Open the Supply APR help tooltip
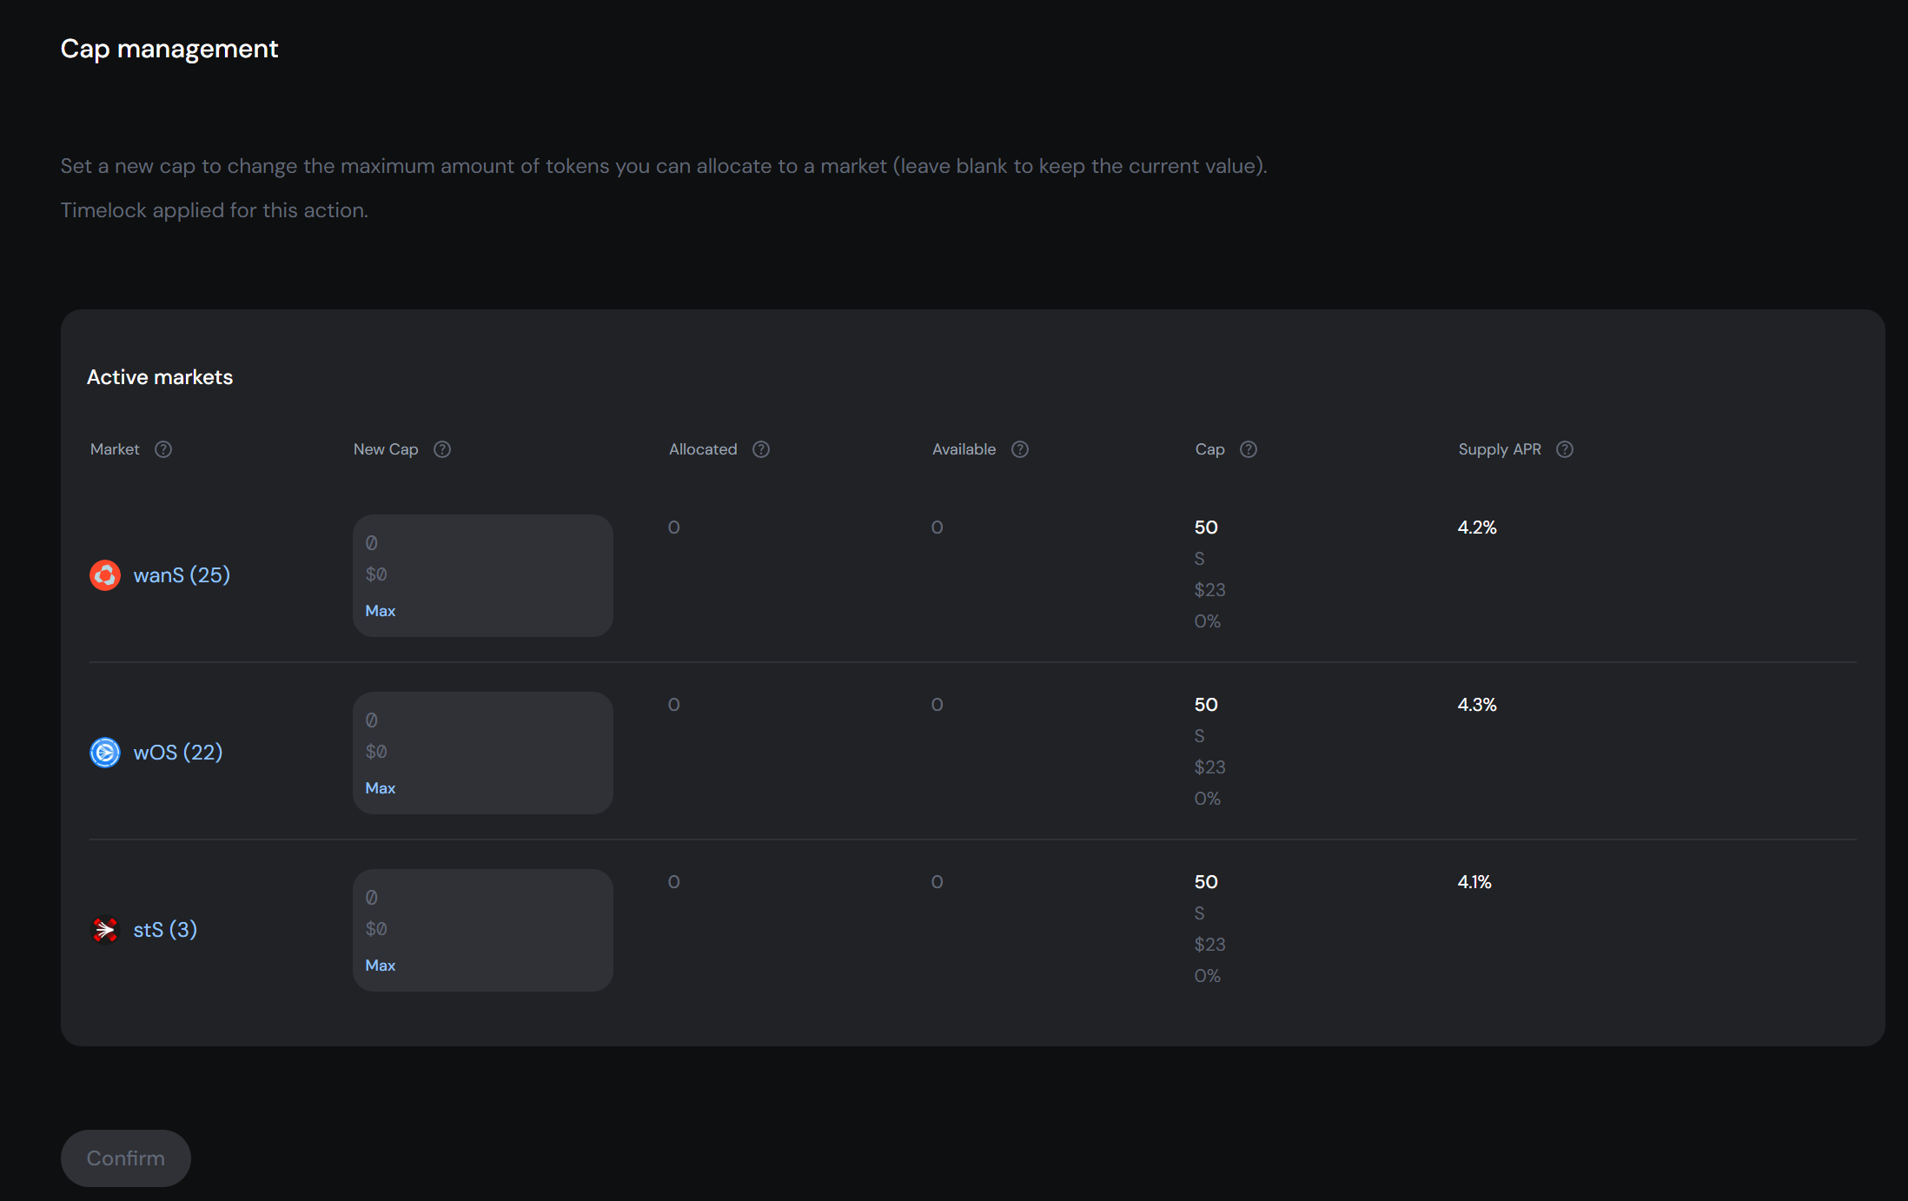The height and width of the screenshot is (1201, 1908). coord(1565,449)
